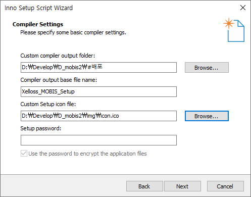
Task: Click the 'Compiler output base file name:' label
Action: [x=59, y=80]
